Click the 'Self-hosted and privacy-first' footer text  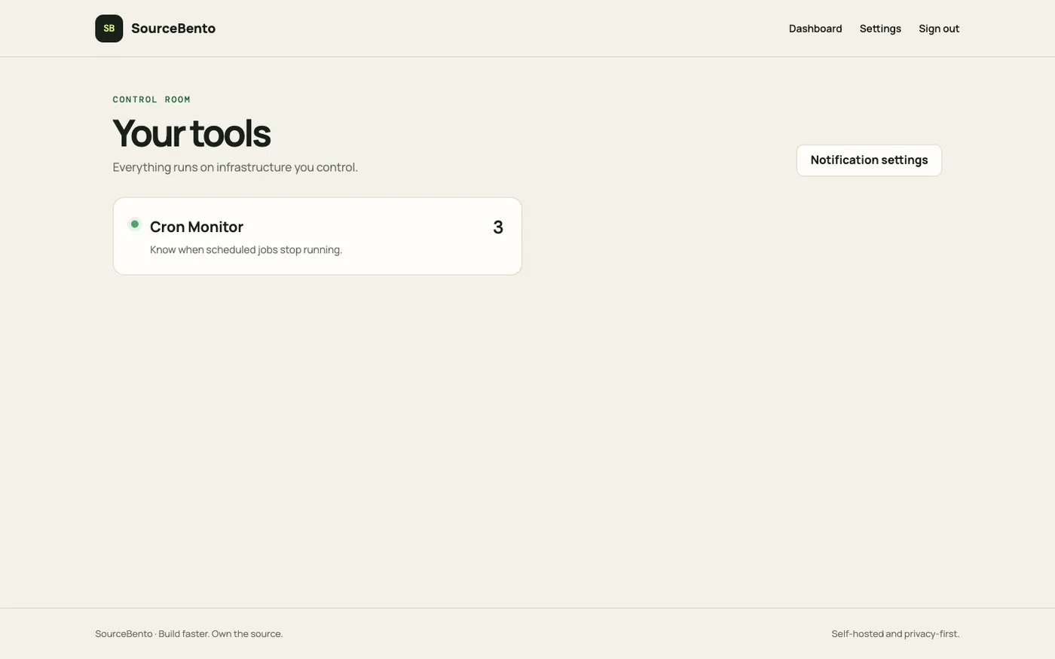coord(895,634)
